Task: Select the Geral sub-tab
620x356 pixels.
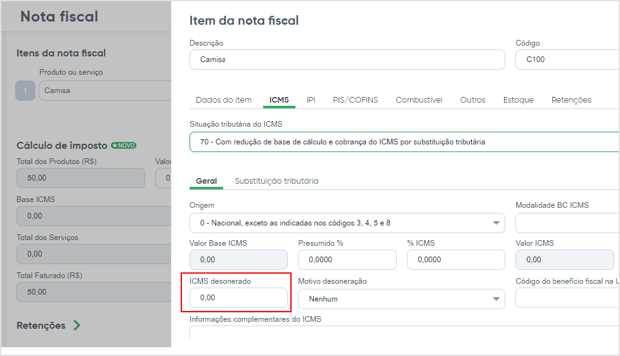Action: 206,181
